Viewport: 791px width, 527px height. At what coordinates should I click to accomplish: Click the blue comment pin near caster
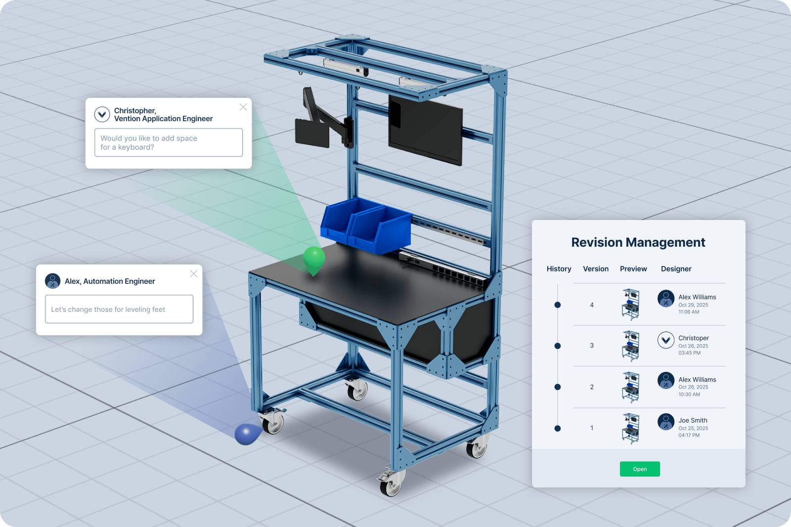pyautogui.click(x=248, y=434)
